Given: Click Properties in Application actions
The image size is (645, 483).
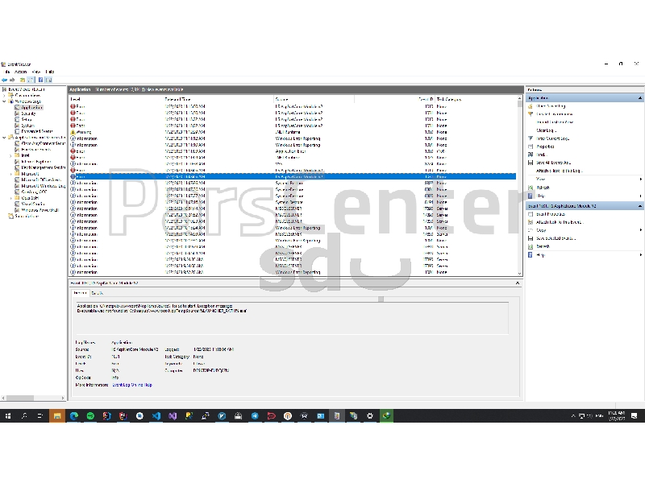Looking at the screenshot, I should (x=546, y=147).
